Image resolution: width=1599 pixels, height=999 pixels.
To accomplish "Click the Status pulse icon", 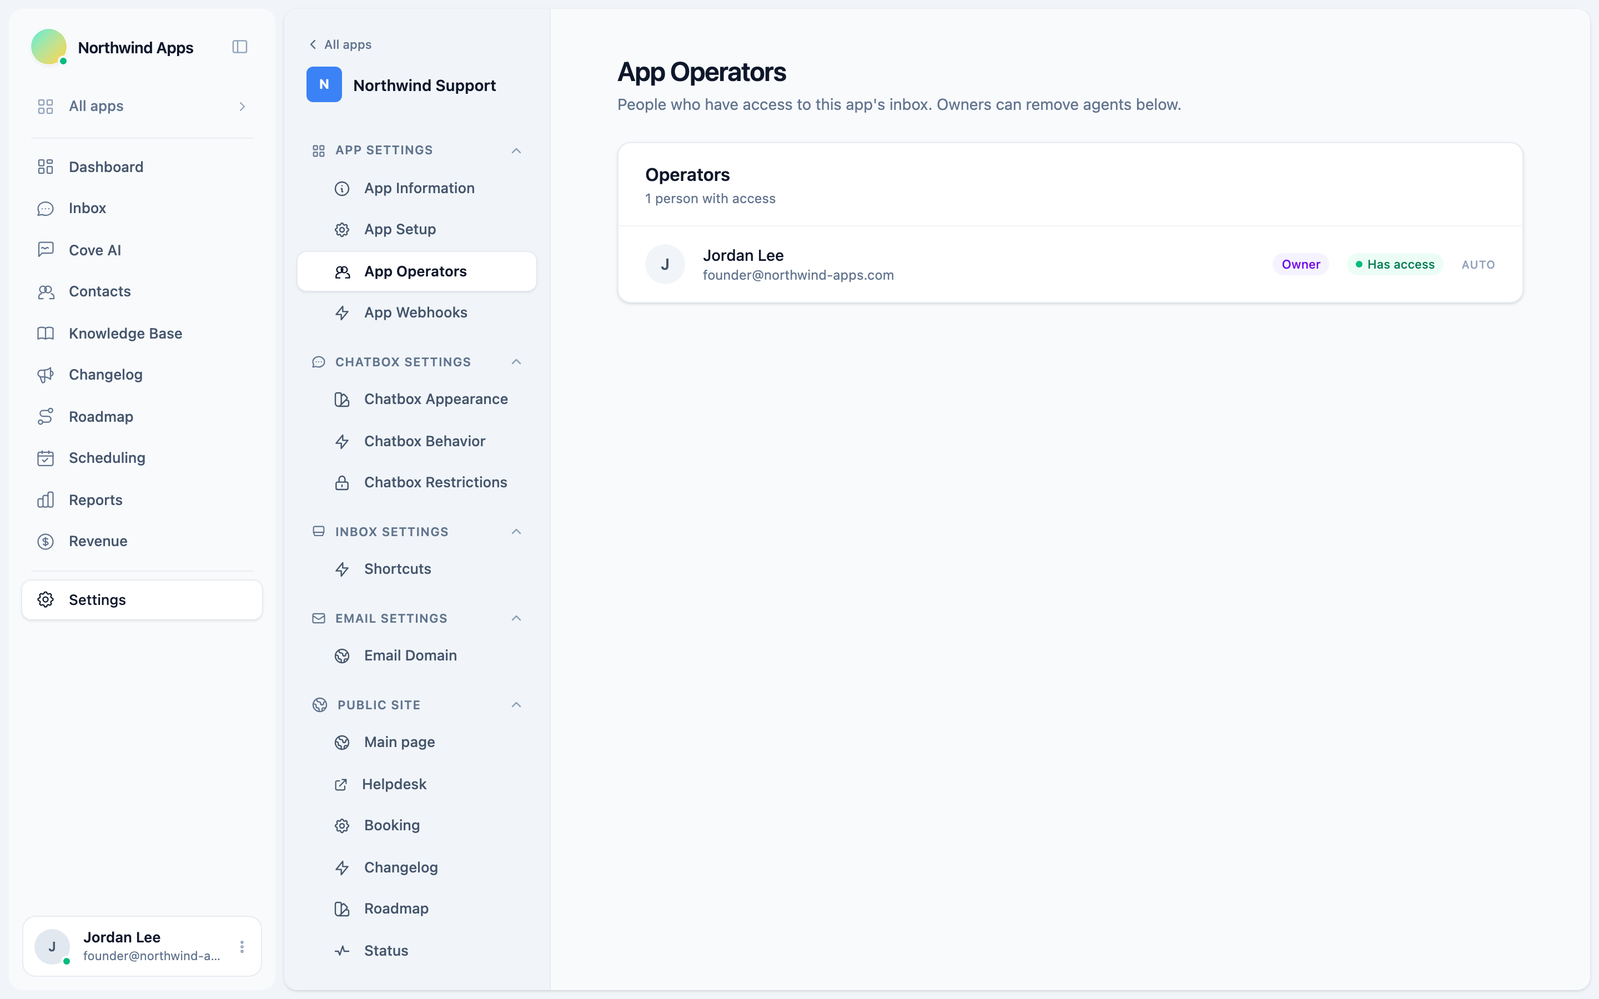I will point(341,951).
